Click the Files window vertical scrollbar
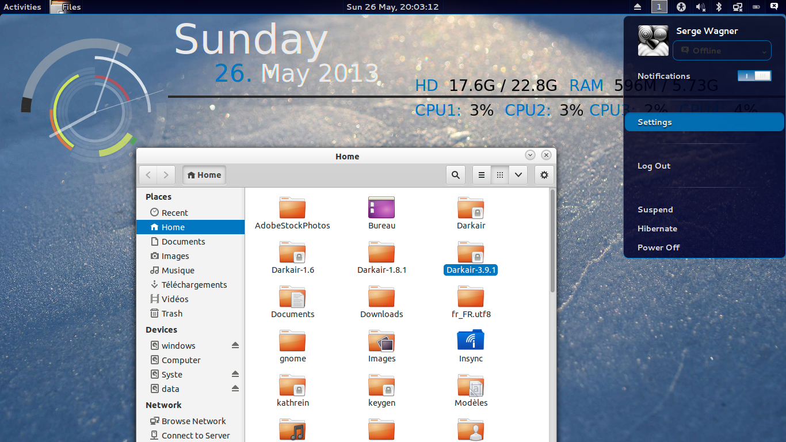Screen dimensions: 786x442 (552, 242)
